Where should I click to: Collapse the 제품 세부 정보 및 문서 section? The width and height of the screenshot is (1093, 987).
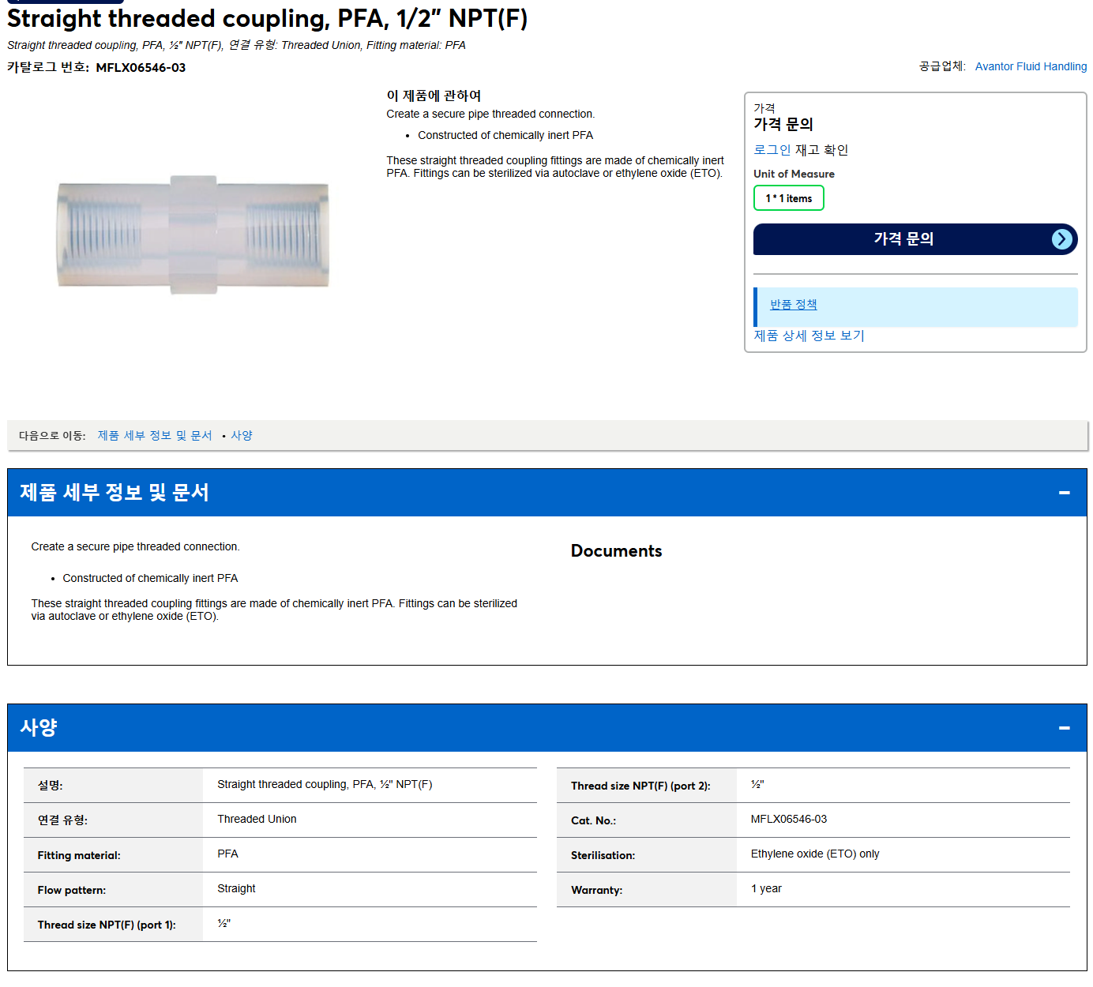pyautogui.click(x=1064, y=493)
